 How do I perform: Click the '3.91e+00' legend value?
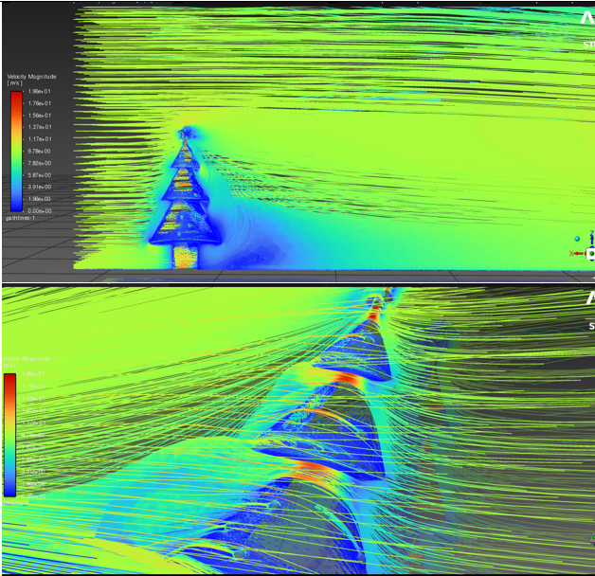39,187
